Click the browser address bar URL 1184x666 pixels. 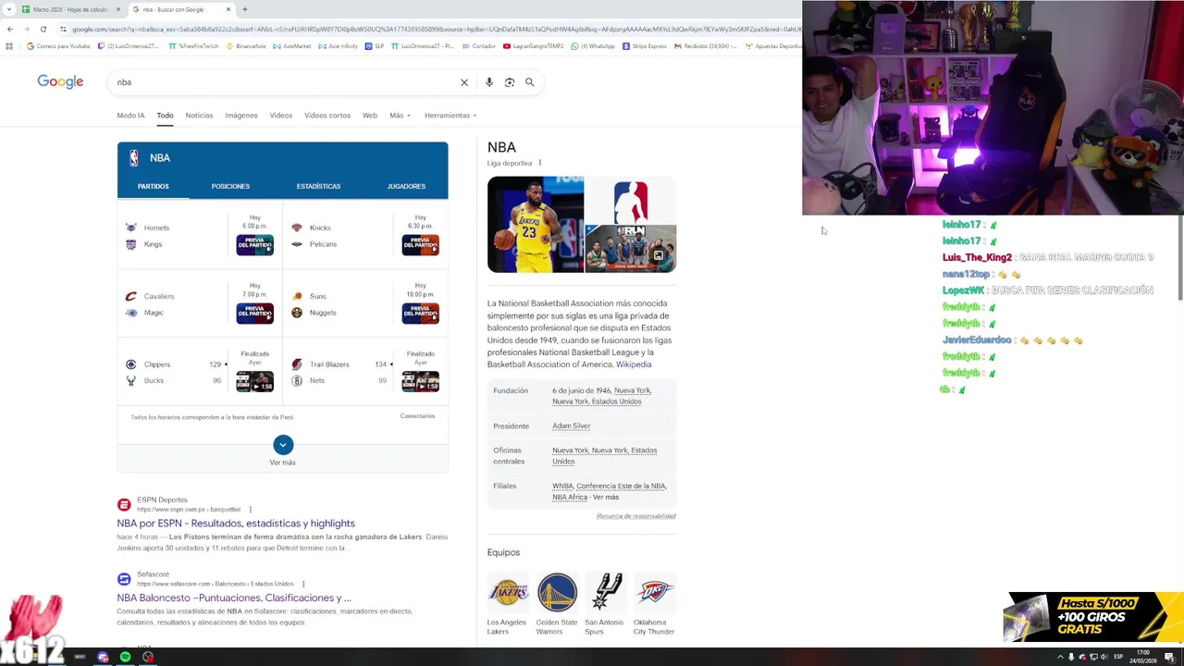[430, 29]
